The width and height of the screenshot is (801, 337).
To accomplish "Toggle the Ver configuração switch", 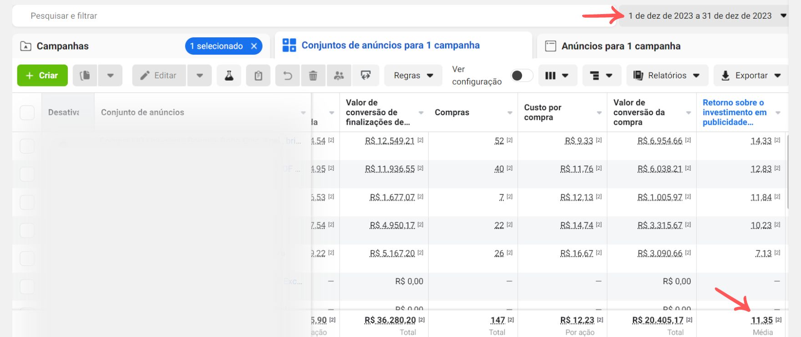I will click(522, 76).
